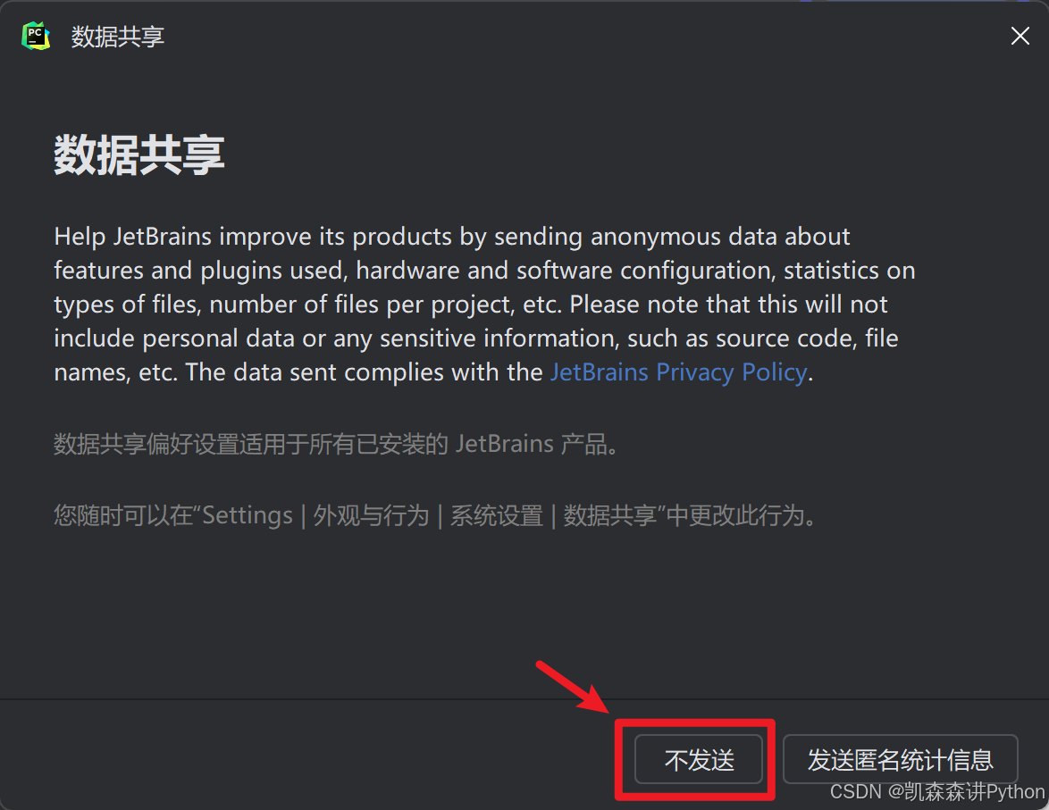Click the 数据共享 title bar text
The image size is (1049, 810).
(x=118, y=36)
